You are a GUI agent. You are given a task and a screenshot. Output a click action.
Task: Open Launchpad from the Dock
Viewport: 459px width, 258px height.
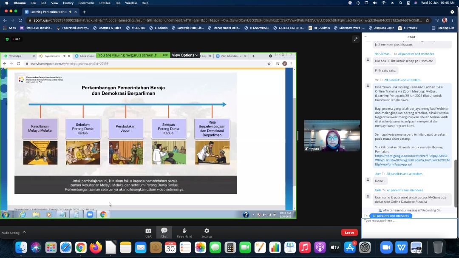pyautogui.click(x=51, y=247)
